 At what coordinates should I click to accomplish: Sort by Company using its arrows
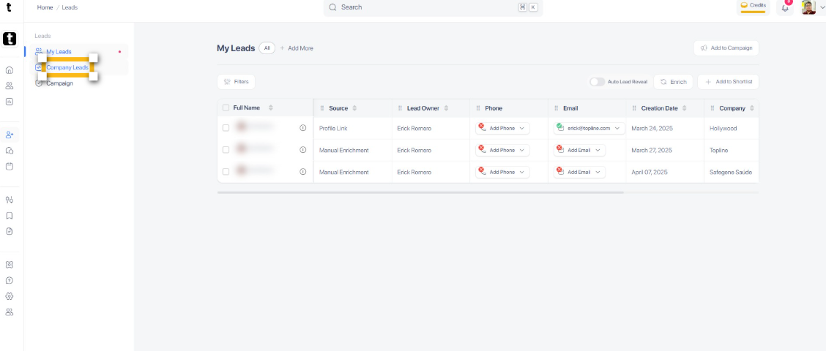[752, 108]
